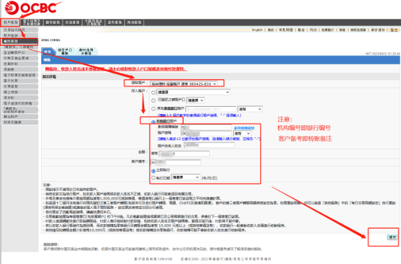Click the 客戶備考 remarks input field

tap(175, 163)
